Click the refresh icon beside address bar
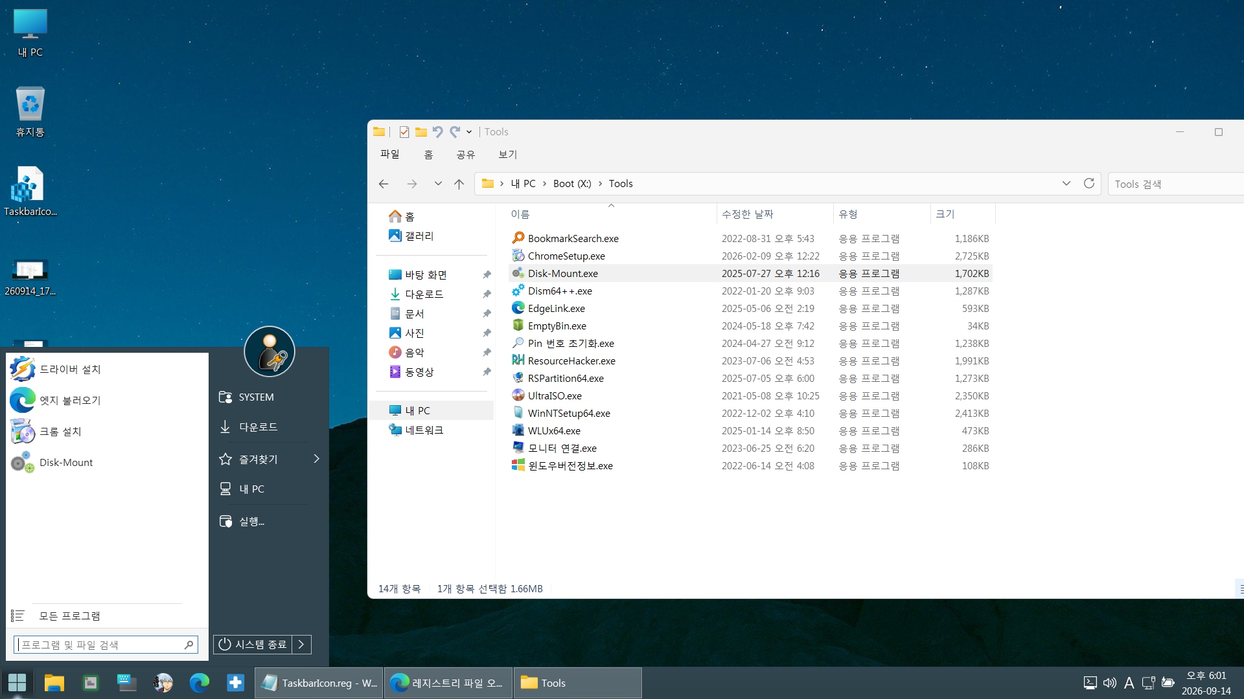Image resolution: width=1244 pixels, height=699 pixels. pyautogui.click(x=1089, y=184)
